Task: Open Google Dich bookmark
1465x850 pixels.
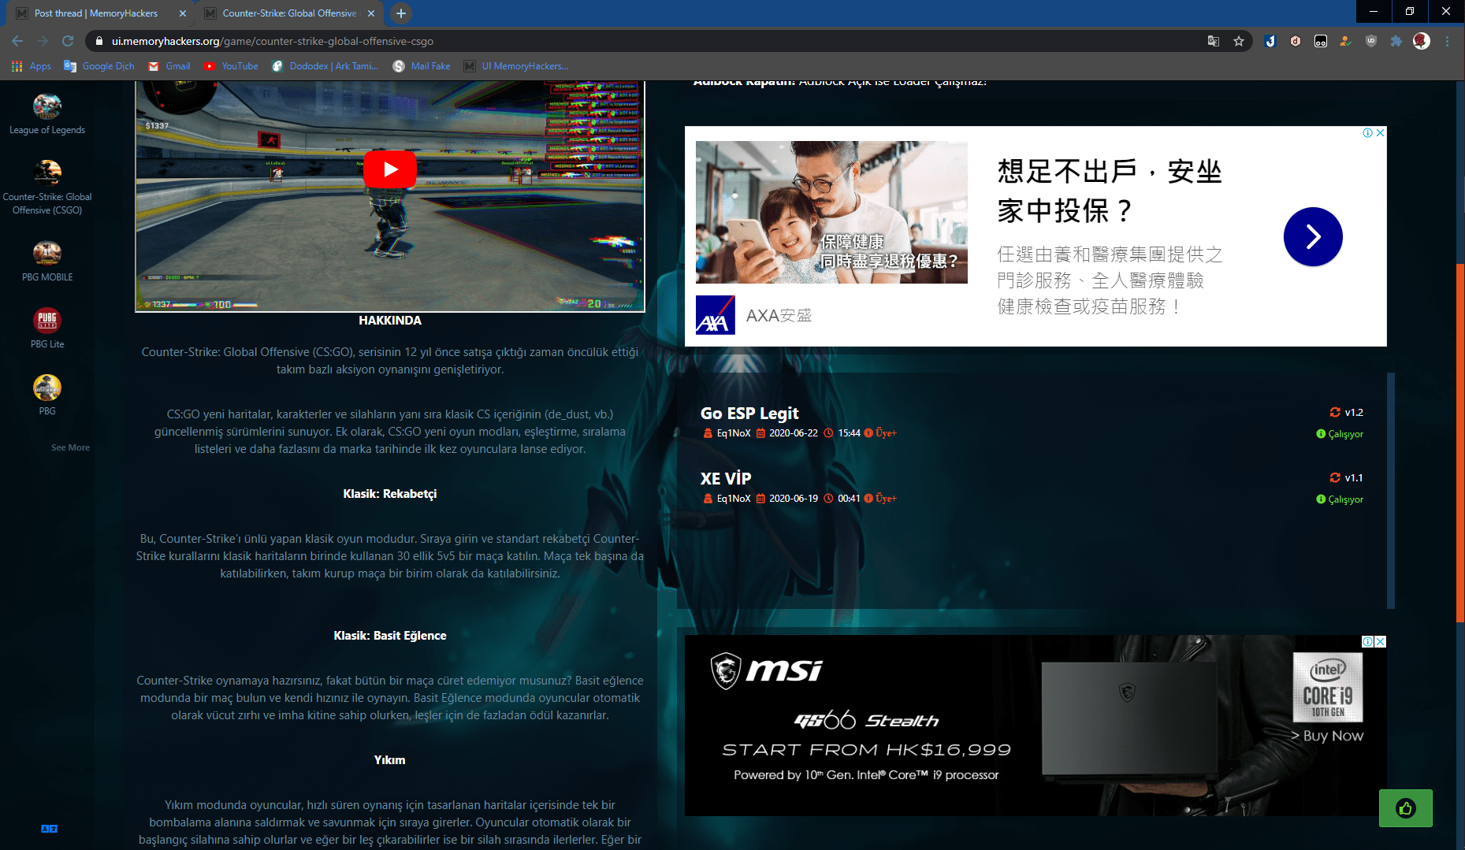Action: [x=99, y=66]
